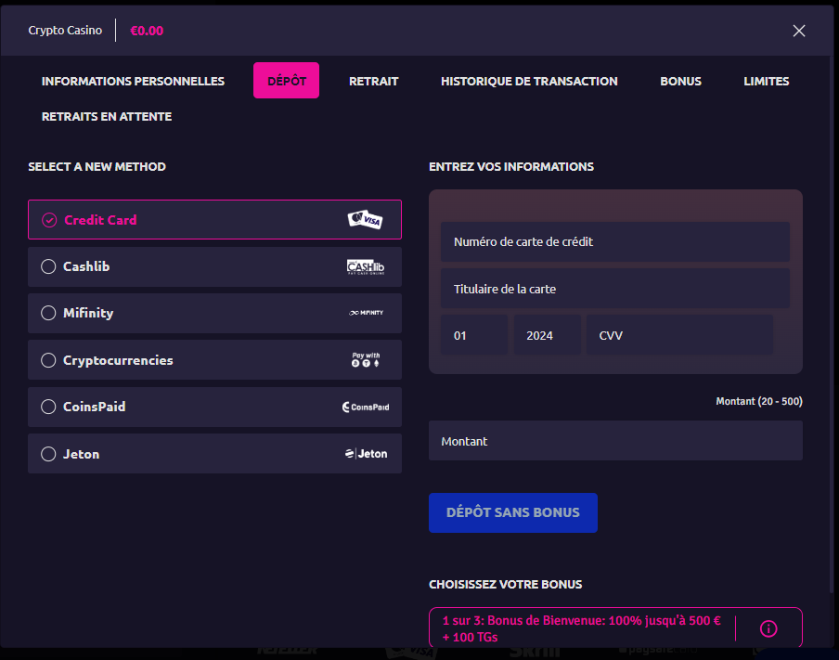
Task: Click the Visa card logo icon
Action: click(365, 220)
